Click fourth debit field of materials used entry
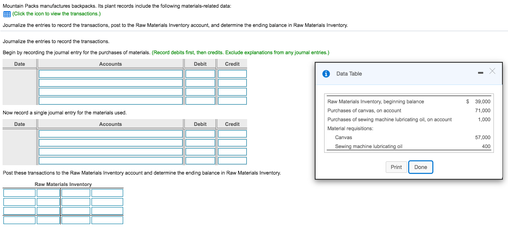Viewport: 508px width, 242px height. [200, 160]
